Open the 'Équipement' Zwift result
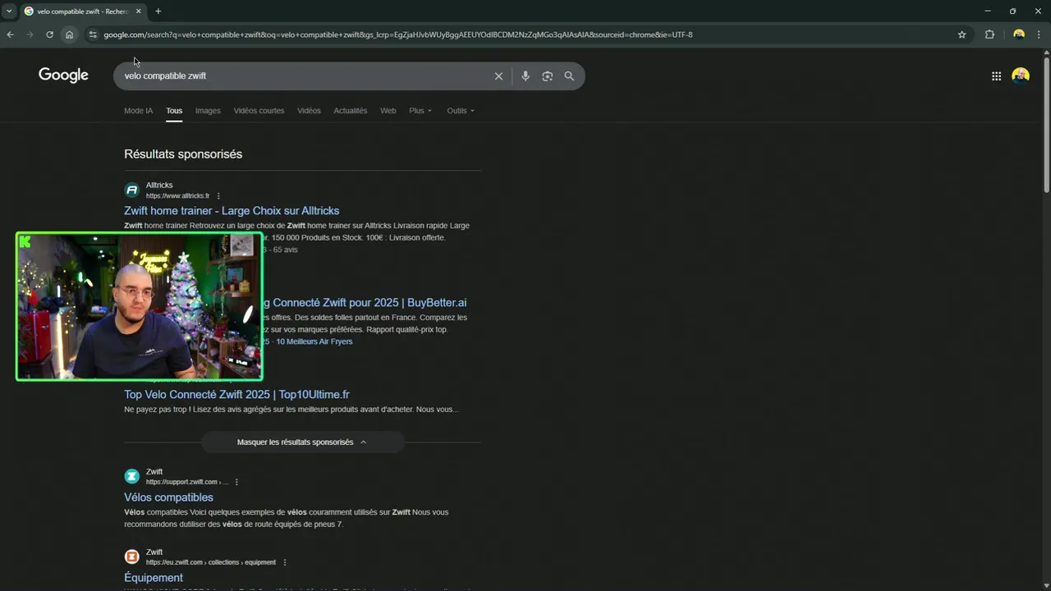 154,578
